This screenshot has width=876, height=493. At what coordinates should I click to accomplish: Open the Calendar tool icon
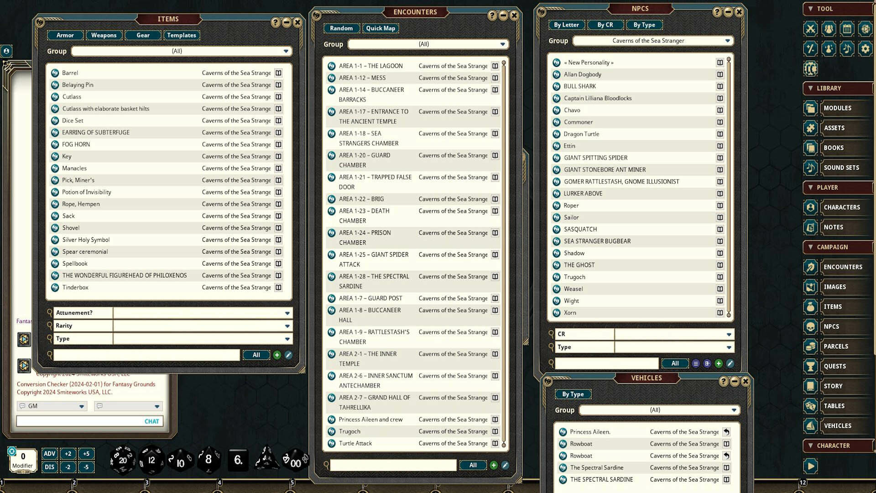pyautogui.click(x=847, y=29)
